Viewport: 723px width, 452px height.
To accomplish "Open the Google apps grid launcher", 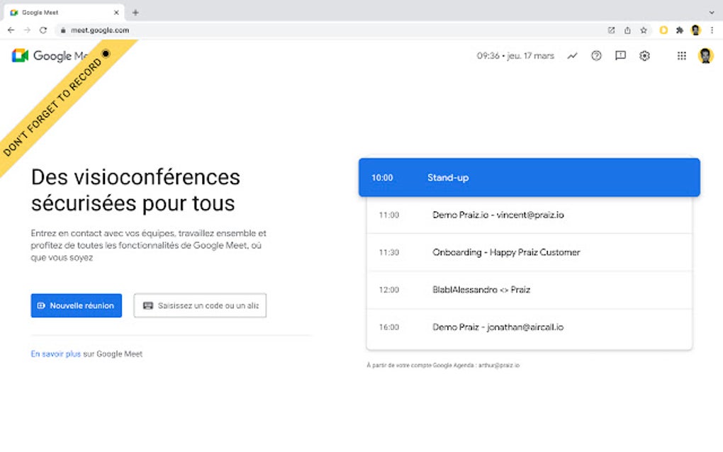I will 681,56.
